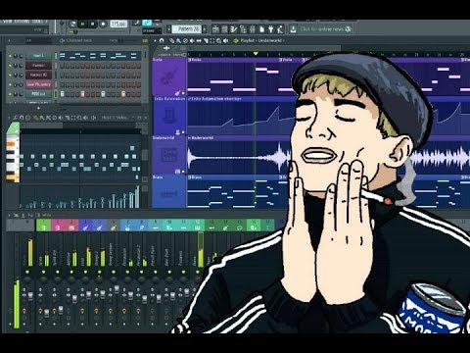Screen dimensions: 470x353
Task: Open the Piano roll options arrow menu
Action: tap(9, 118)
